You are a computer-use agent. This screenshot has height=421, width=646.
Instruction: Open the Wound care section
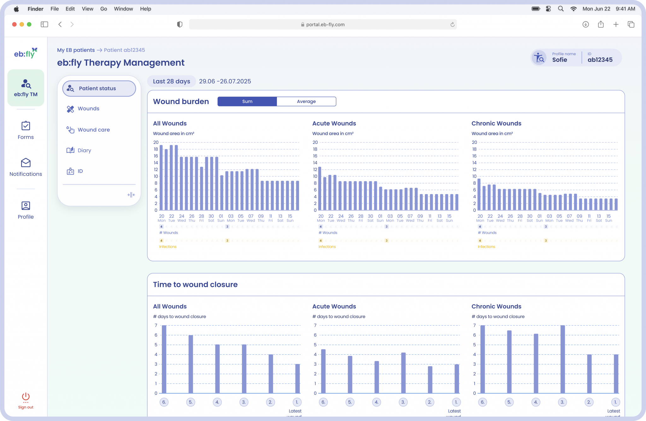93,130
